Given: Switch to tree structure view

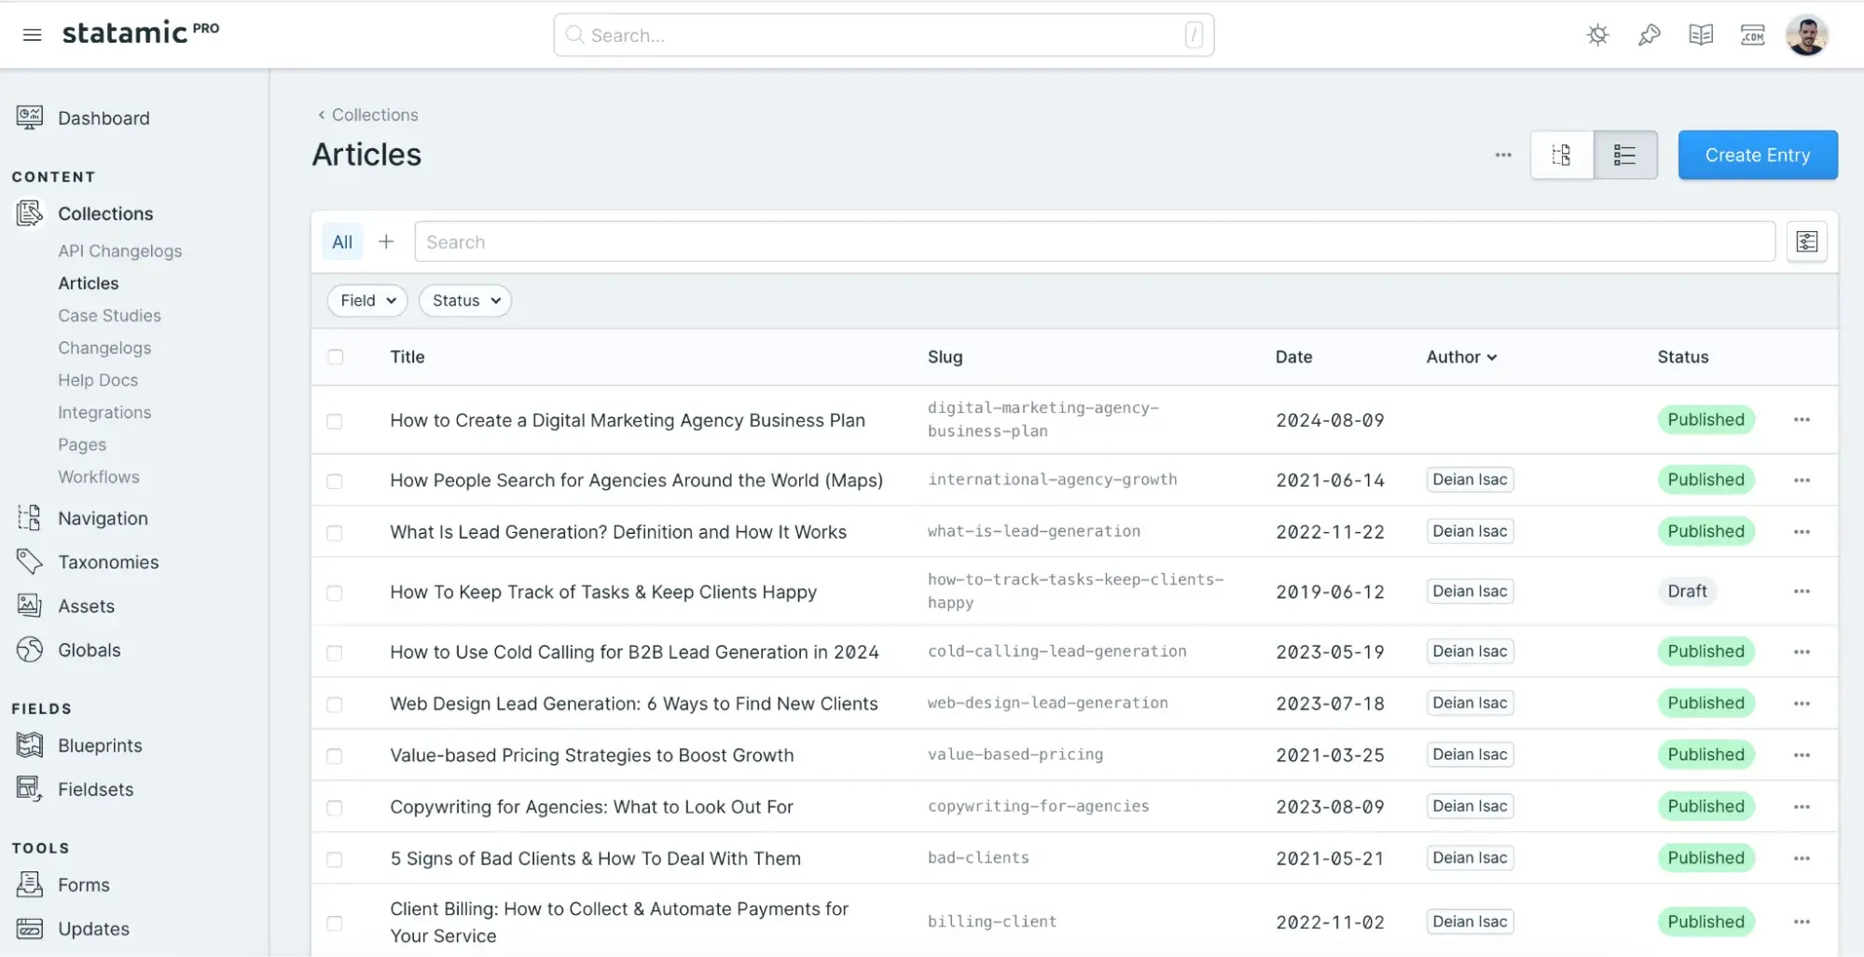Looking at the screenshot, I should (1562, 155).
